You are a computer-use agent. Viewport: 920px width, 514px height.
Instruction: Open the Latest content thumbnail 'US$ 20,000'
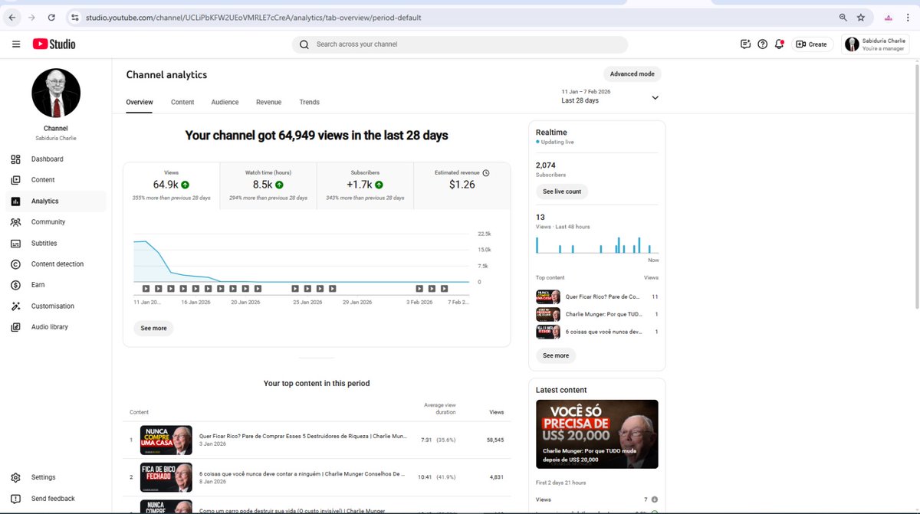(597, 434)
